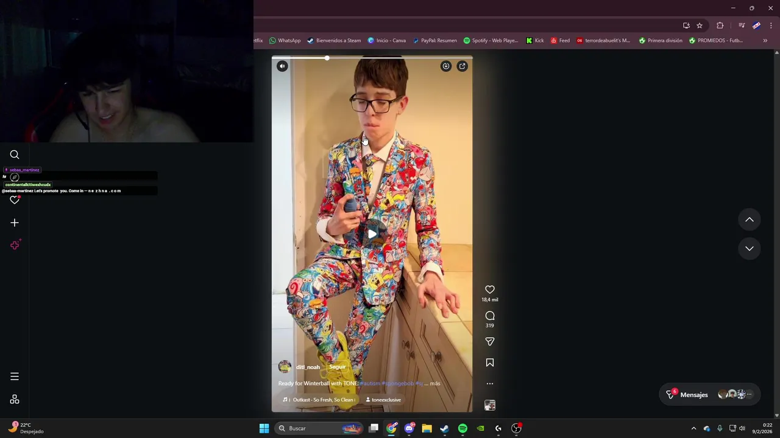Screen dimensions: 780x438
Task: Click the auto-scroll timer icon on reel
Action: pos(446,66)
